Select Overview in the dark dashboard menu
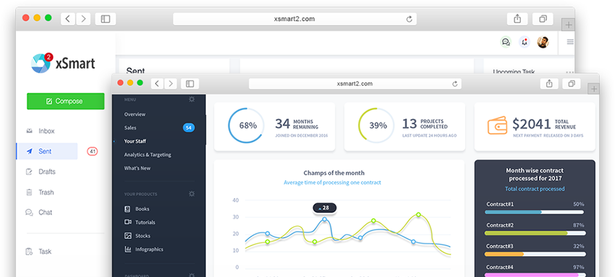The width and height of the screenshot is (615, 277). (x=135, y=114)
